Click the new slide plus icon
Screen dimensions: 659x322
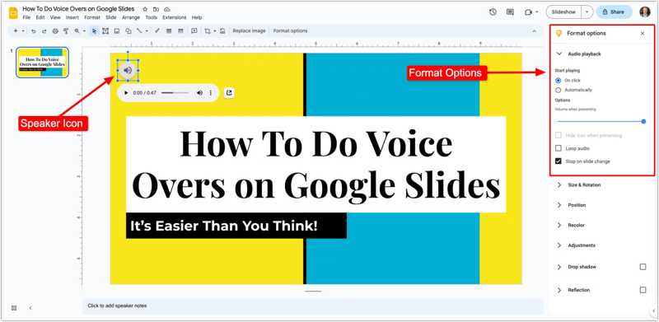(16, 31)
